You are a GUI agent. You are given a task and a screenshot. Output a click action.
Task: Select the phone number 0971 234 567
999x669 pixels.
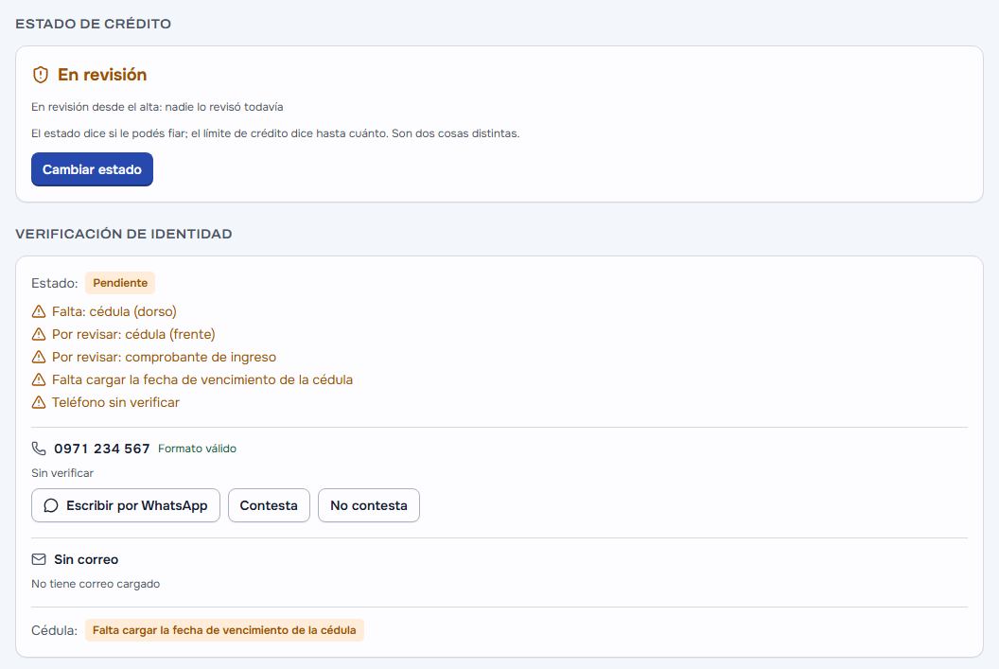[x=102, y=449]
